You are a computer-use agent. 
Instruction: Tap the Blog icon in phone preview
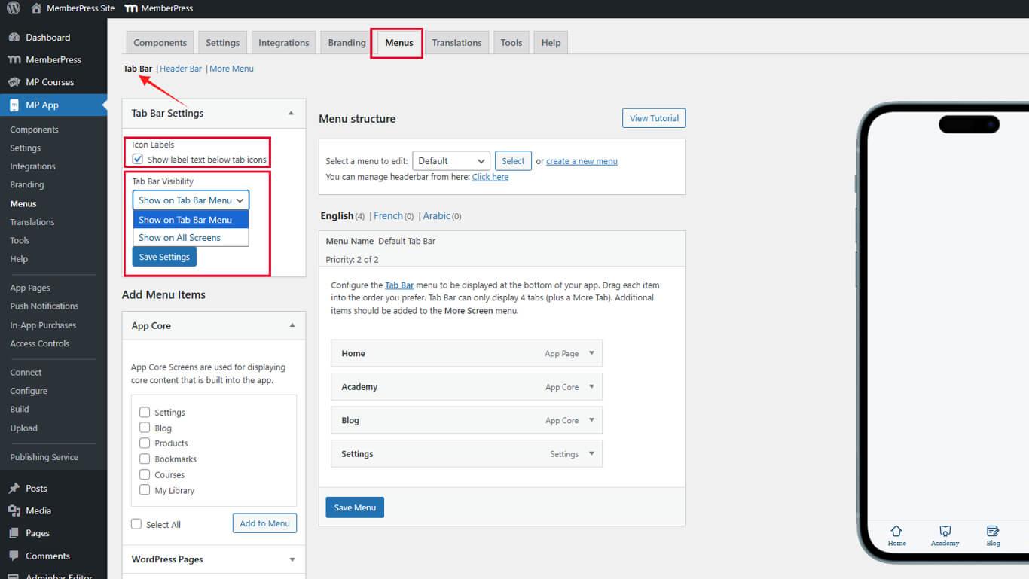point(993,532)
